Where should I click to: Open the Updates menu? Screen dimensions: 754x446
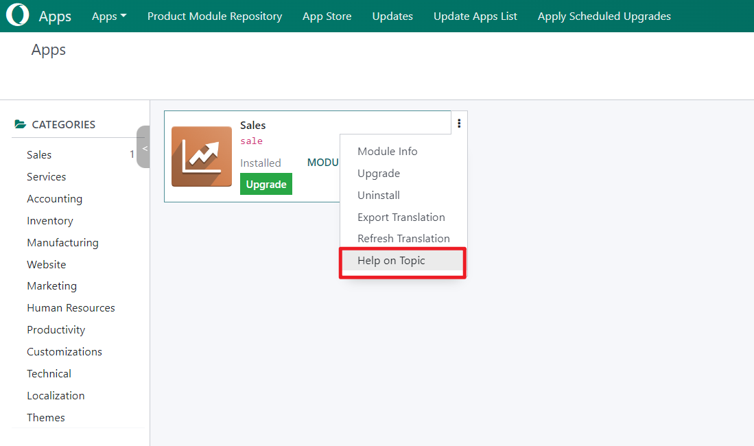(392, 16)
